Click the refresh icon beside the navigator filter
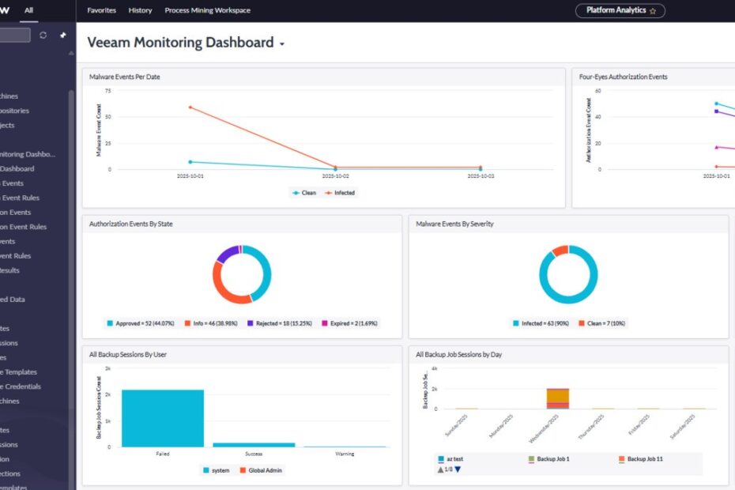The height and width of the screenshot is (490, 735). [x=43, y=36]
